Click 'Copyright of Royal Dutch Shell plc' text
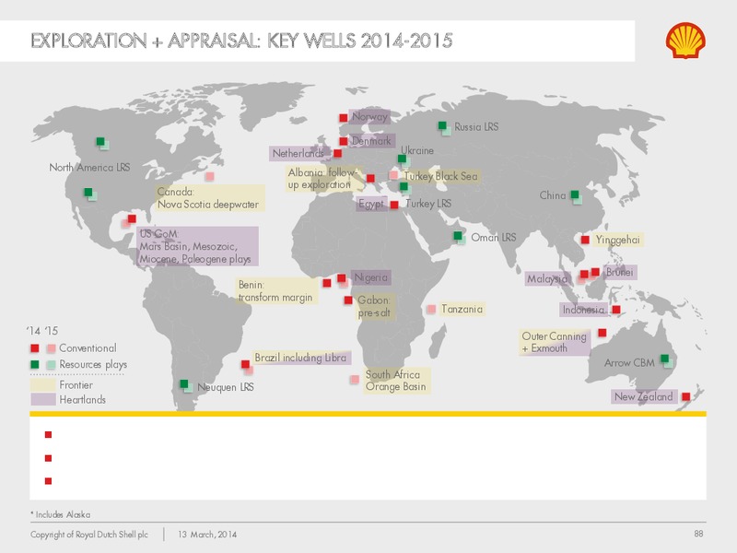Viewport: 737px width, 553px height. (x=89, y=535)
